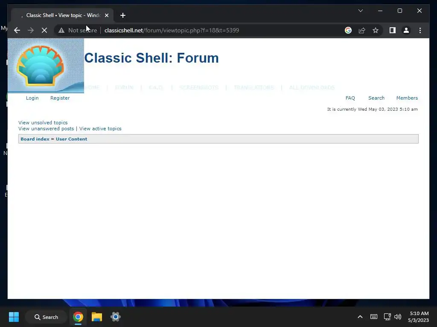Screen dimensions: 437x327
Task: Expand the tab search dropdown
Action: 360,11
